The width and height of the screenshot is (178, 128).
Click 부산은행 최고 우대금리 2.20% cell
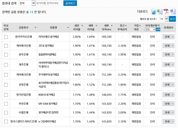tap(122, 104)
